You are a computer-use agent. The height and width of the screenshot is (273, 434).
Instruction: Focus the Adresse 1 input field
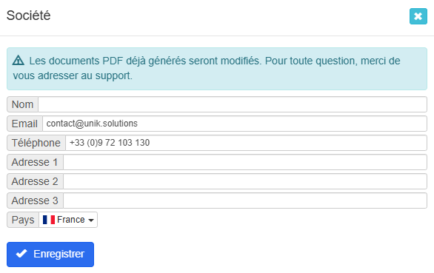245,162
